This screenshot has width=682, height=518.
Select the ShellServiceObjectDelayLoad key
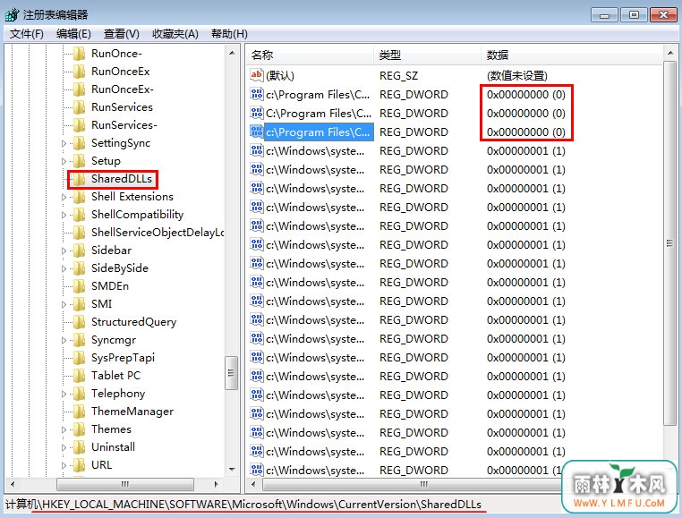[x=158, y=233]
